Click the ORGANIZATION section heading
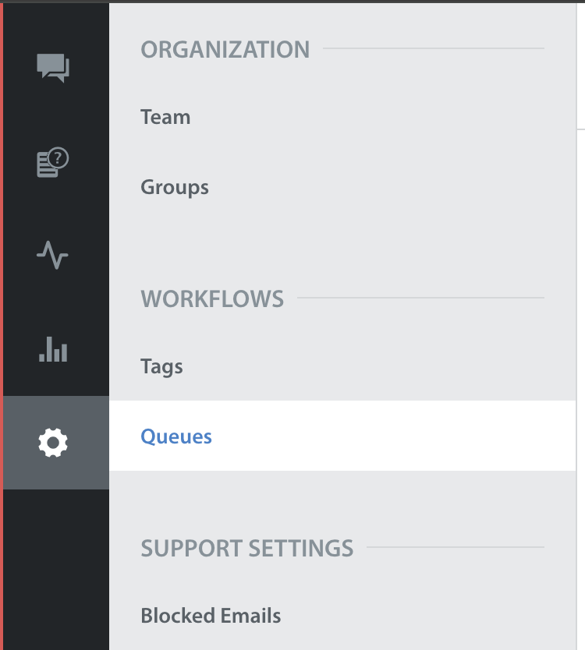 pyautogui.click(x=225, y=49)
